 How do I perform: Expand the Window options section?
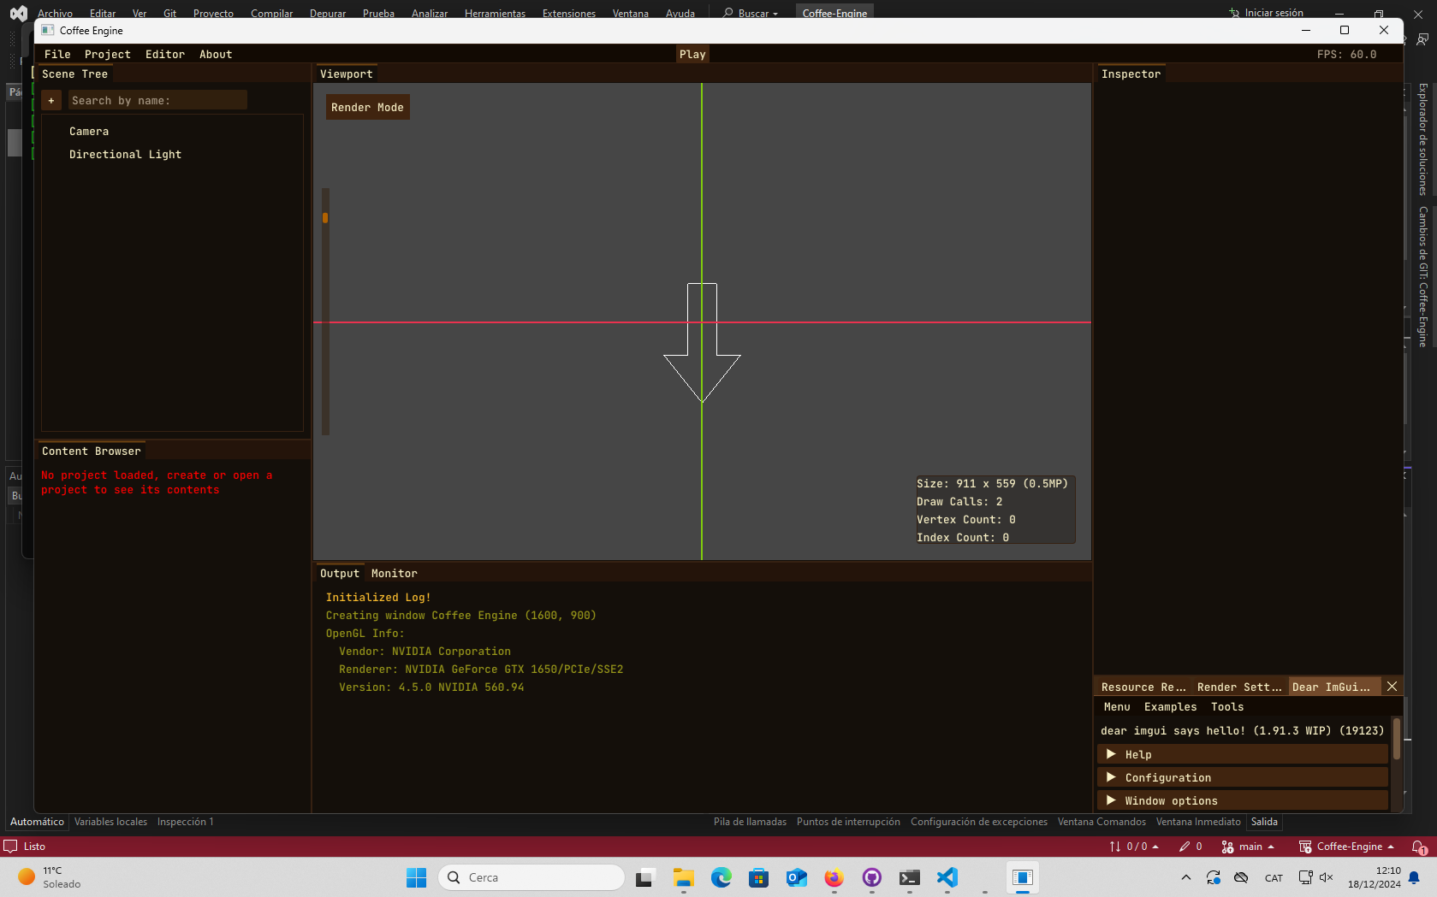[x=1242, y=800]
